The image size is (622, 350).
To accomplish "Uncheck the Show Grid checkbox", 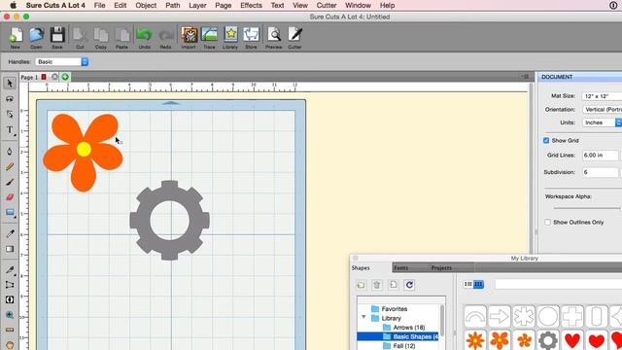I will [546, 140].
